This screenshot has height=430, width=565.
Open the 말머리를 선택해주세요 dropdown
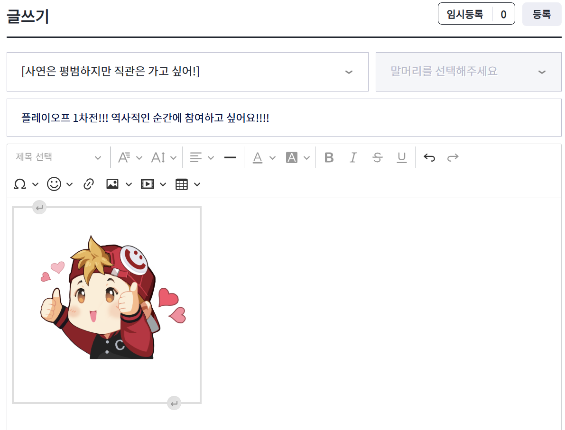click(x=468, y=72)
